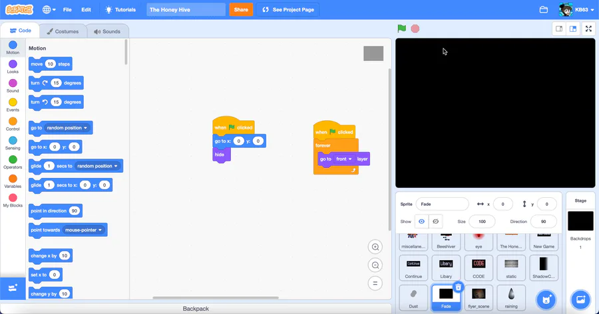This screenshot has height=314, width=599.
Task: Edit the project title The Honey Hive
Action: point(186,9)
